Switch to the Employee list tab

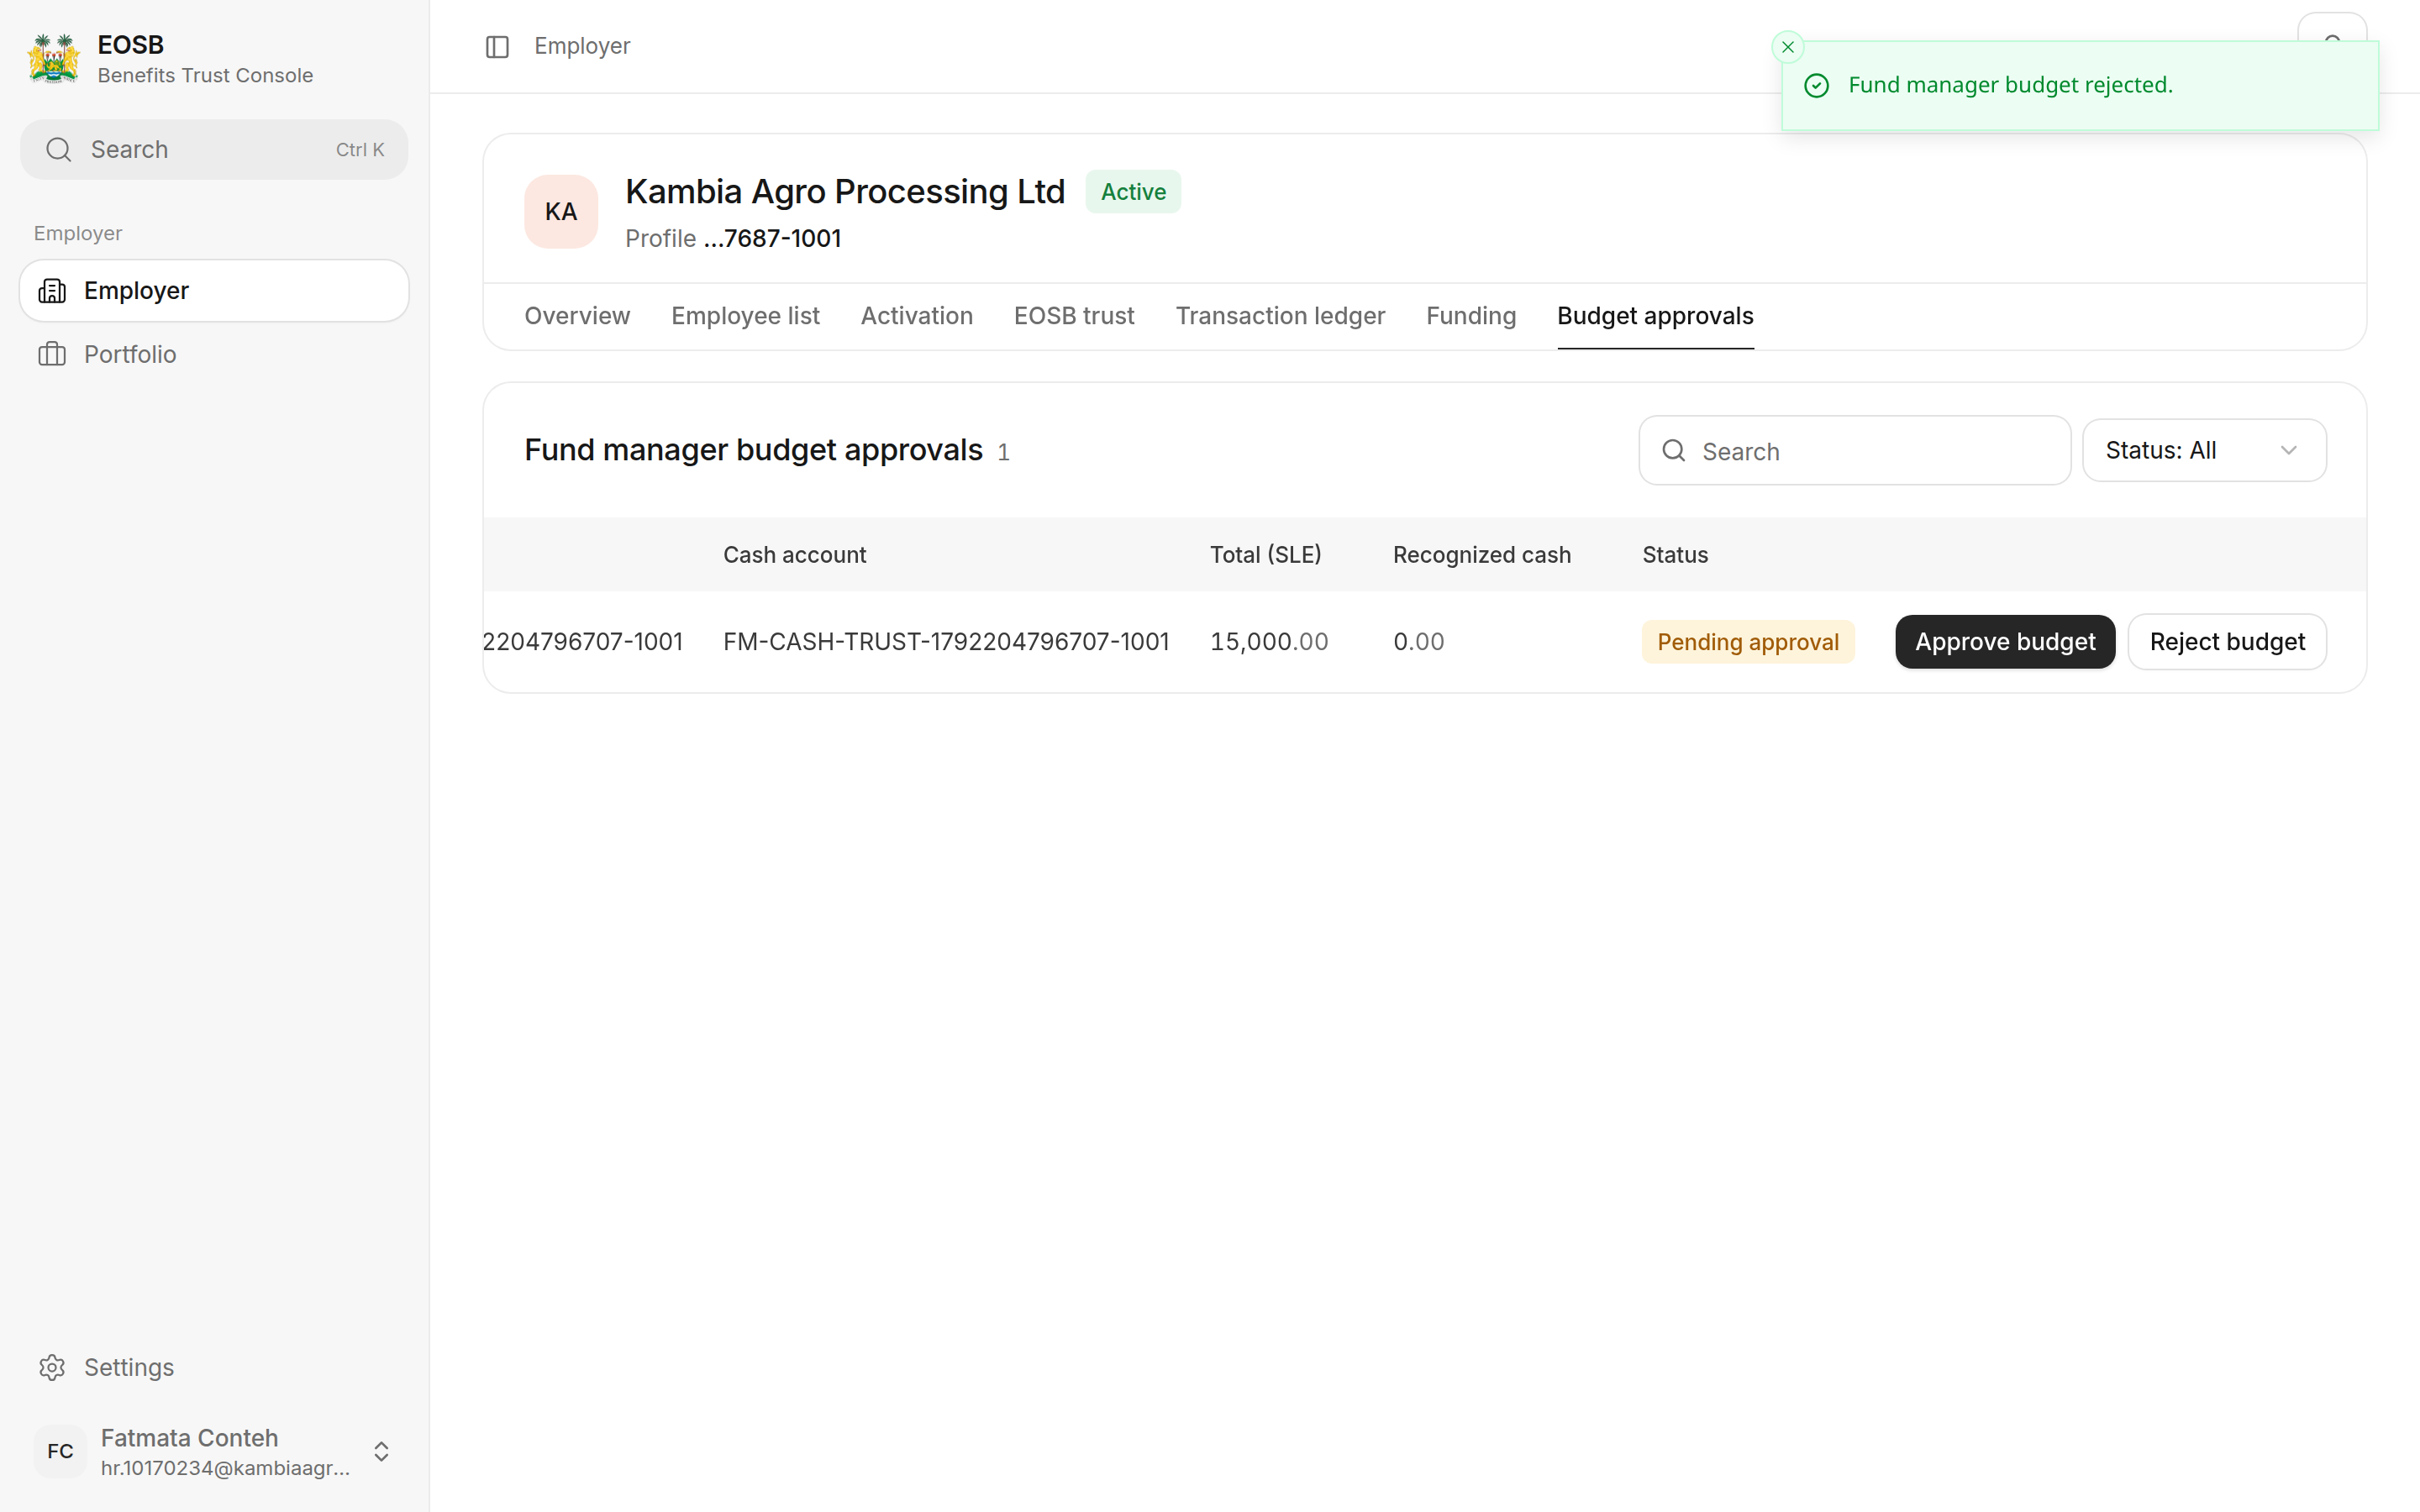click(x=745, y=316)
